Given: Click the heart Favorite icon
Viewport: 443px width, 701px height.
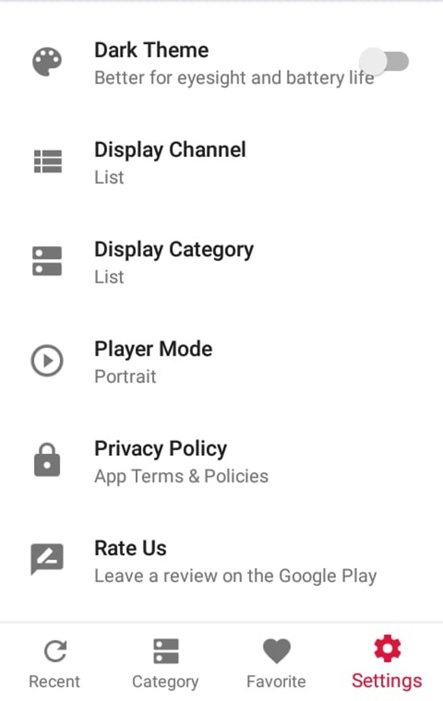Looking at the screenshot, I should (277, 651).
